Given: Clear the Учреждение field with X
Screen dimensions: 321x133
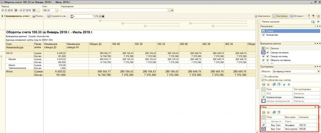Looking at the screenshot, I should point(172,10).
